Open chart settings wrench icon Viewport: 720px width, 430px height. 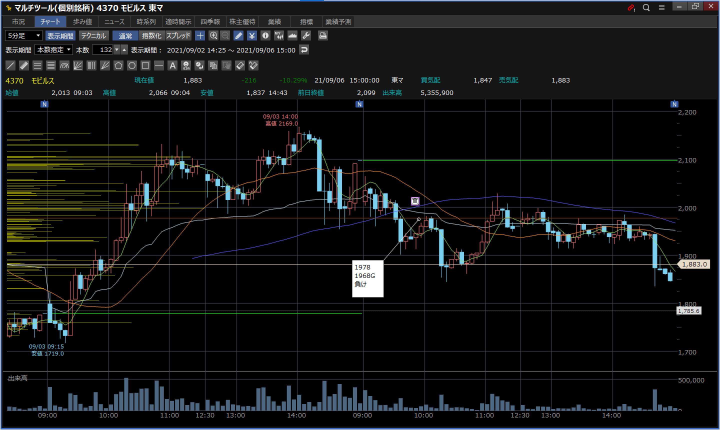point(306,36)
